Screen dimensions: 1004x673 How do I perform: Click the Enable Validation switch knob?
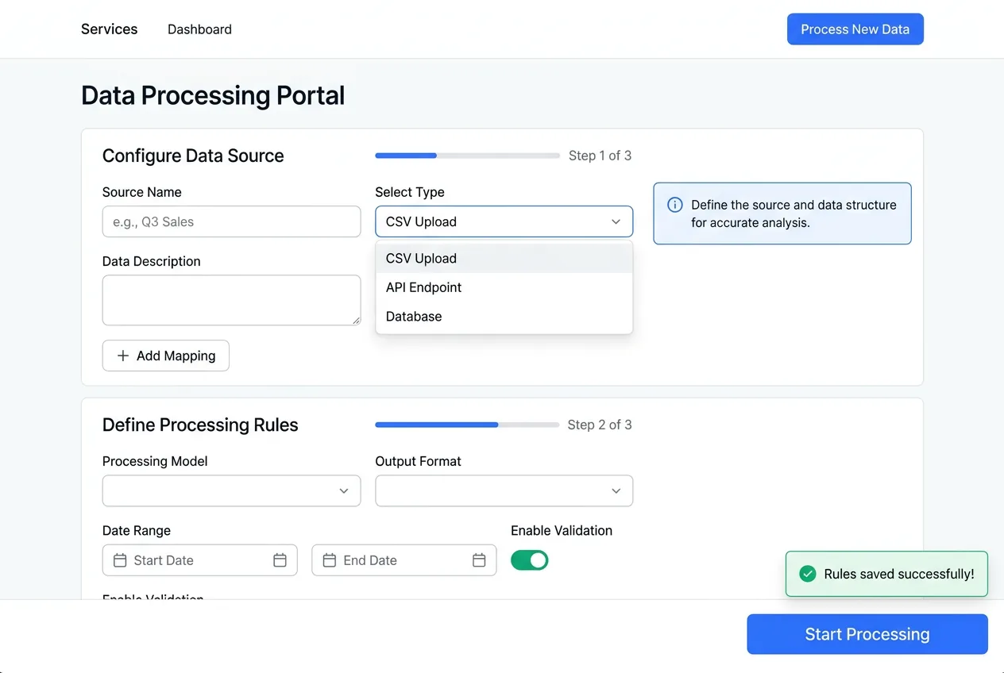(539, 560)
